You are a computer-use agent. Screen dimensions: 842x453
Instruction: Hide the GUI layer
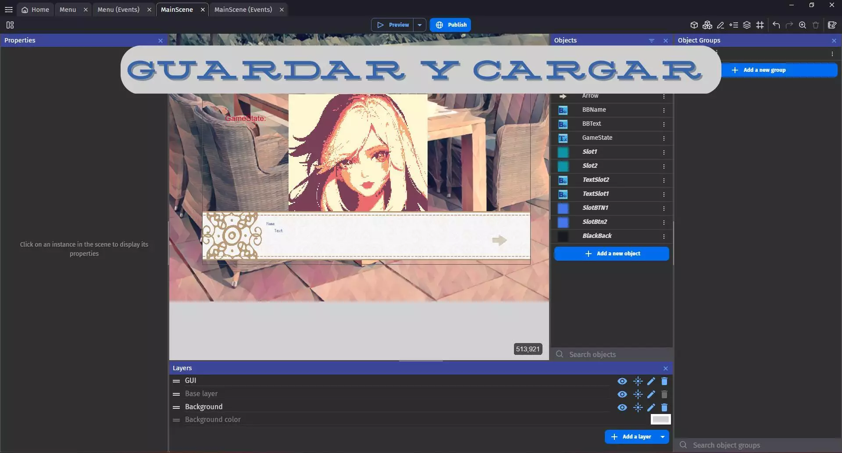(x=622, y=381)
